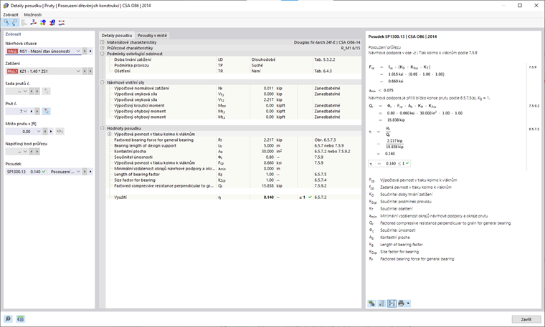Toggle the formula layout button beside the printer

[x=392, y=303]
